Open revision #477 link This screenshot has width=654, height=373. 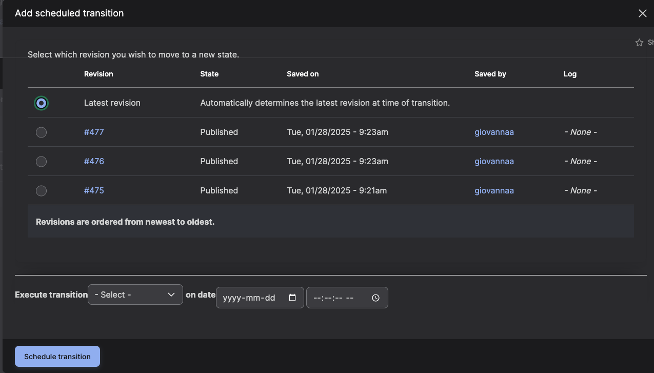coord(94,132)
